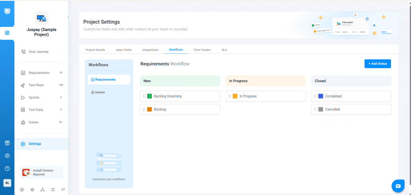This screenshot has width=411, height=195.
Task: Click the Slack integration icon
Action: 22,189
